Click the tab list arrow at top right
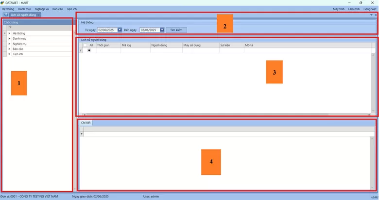 coord(371,15)
